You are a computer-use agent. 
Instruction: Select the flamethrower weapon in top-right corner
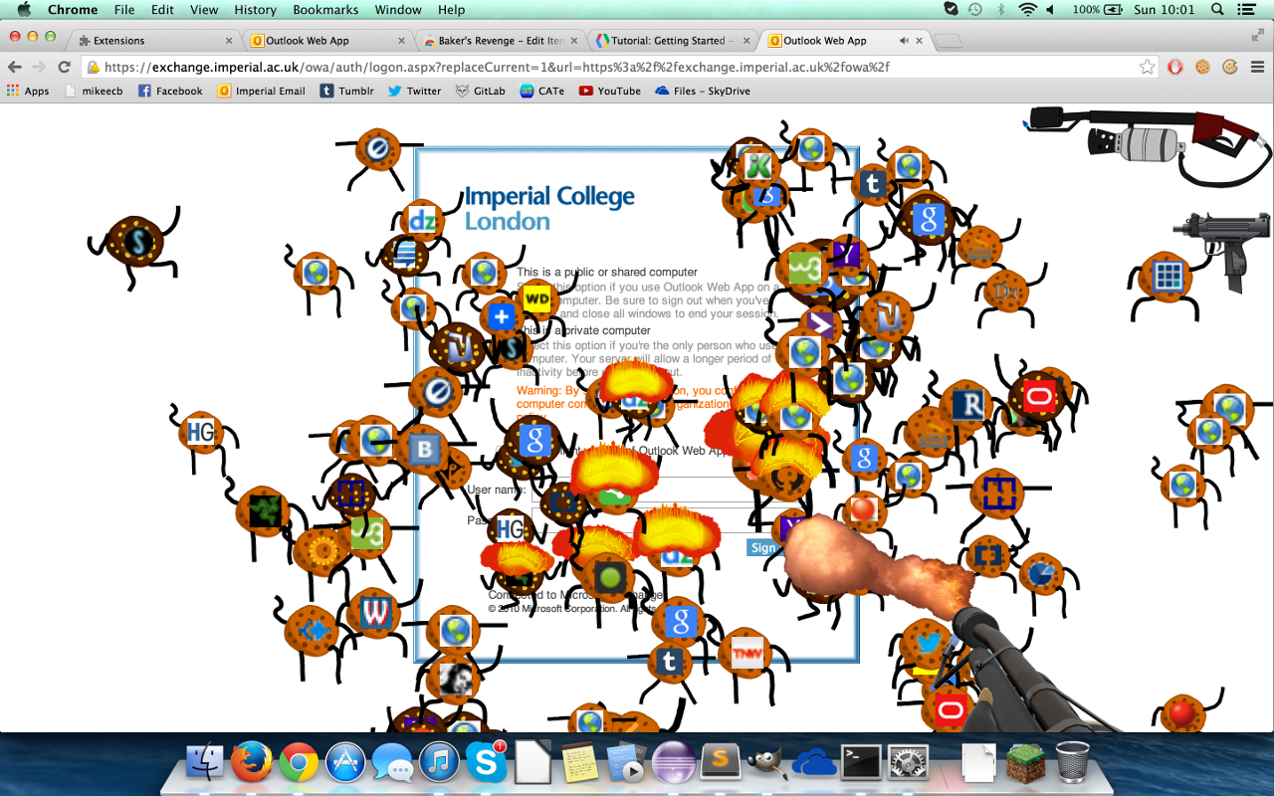click(1150, 144)
